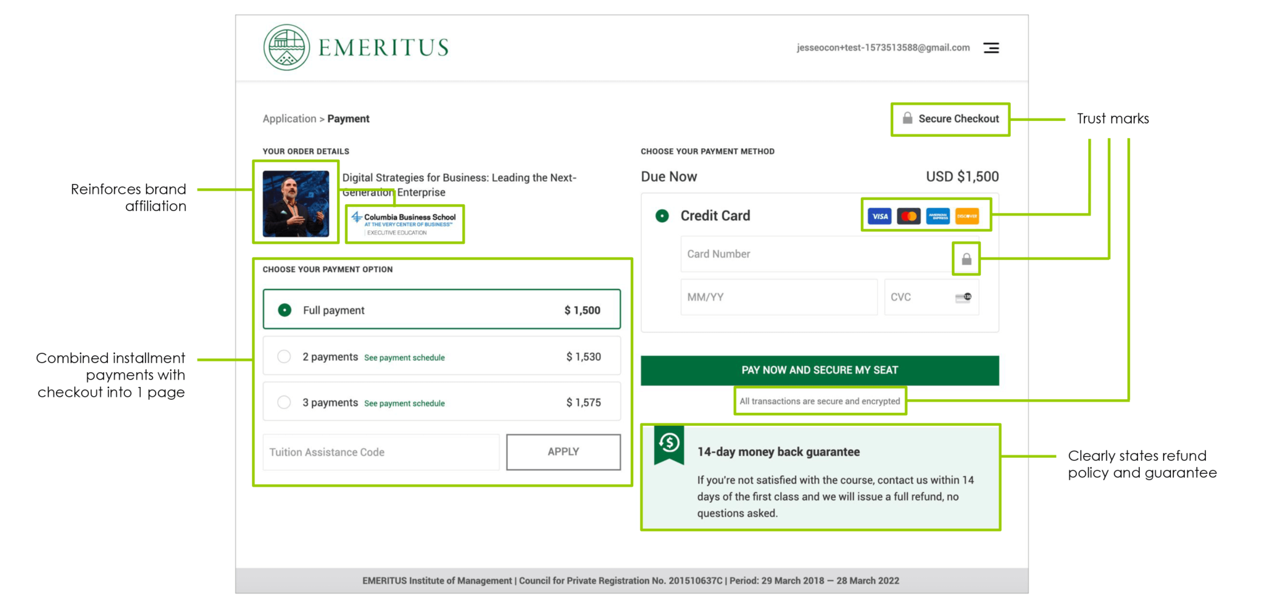The width and height of the screenshot is (1264, 614).
Task: Focus the CVC field
Action: point(931,297)
